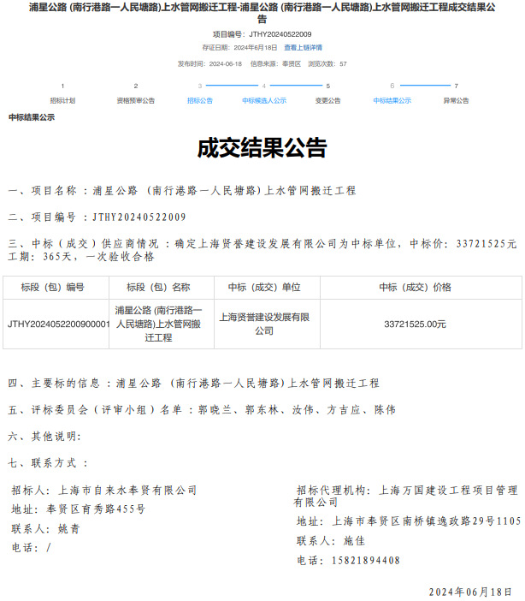Screen dimensions: 525x601
Task: Click step number 6 marker
Action: pos(392,86)
